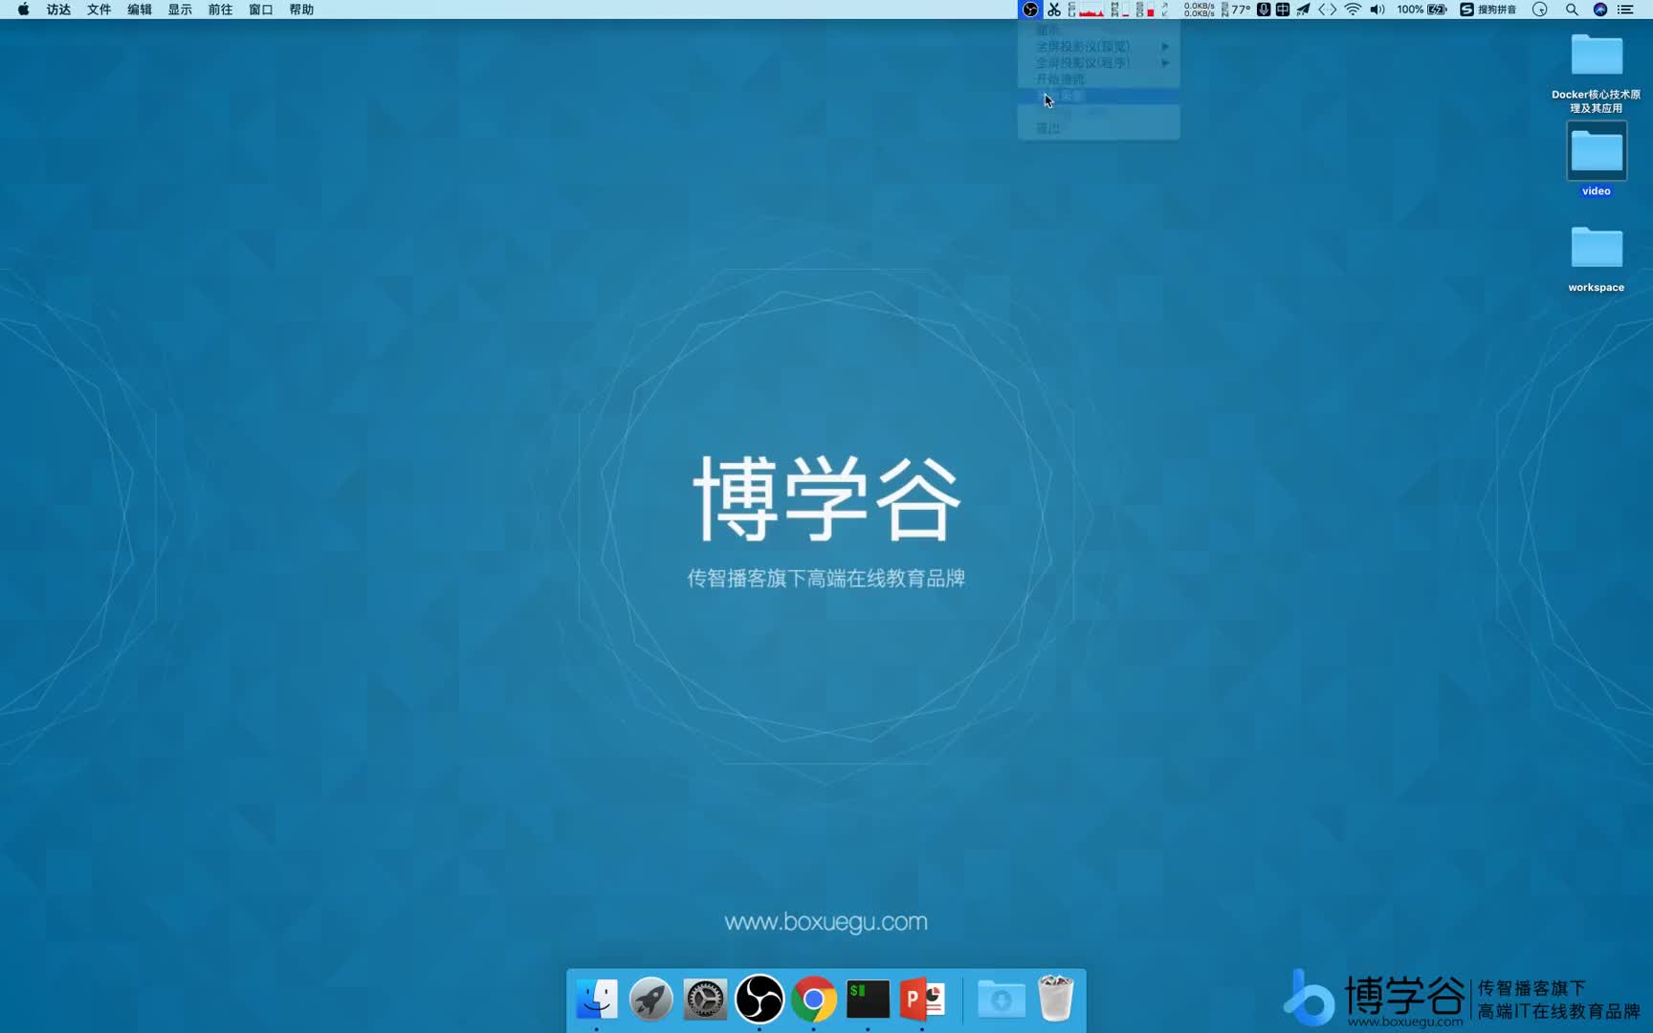Open the 搜狗拼音 input method menu
The width and height of the screenshot is (1653, 1033).
pos(1488,10)
